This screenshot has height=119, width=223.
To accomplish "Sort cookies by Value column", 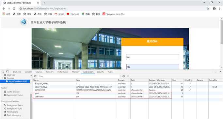I will coord(96,80).
